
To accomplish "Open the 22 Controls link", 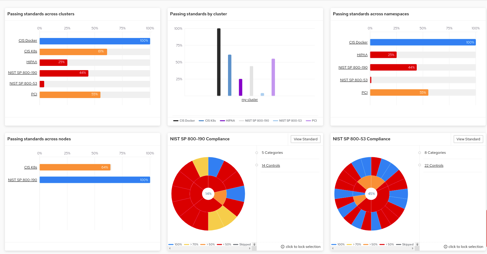I will [x=434, y=165].
